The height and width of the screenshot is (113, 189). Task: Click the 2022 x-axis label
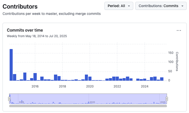point(117,86)
